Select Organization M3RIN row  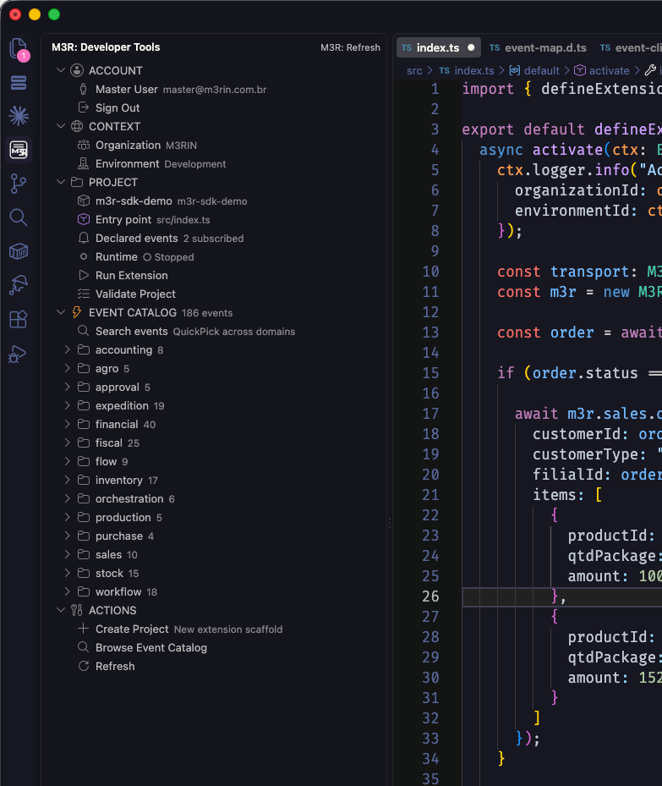pyautogui.click(x=216, y=145)
